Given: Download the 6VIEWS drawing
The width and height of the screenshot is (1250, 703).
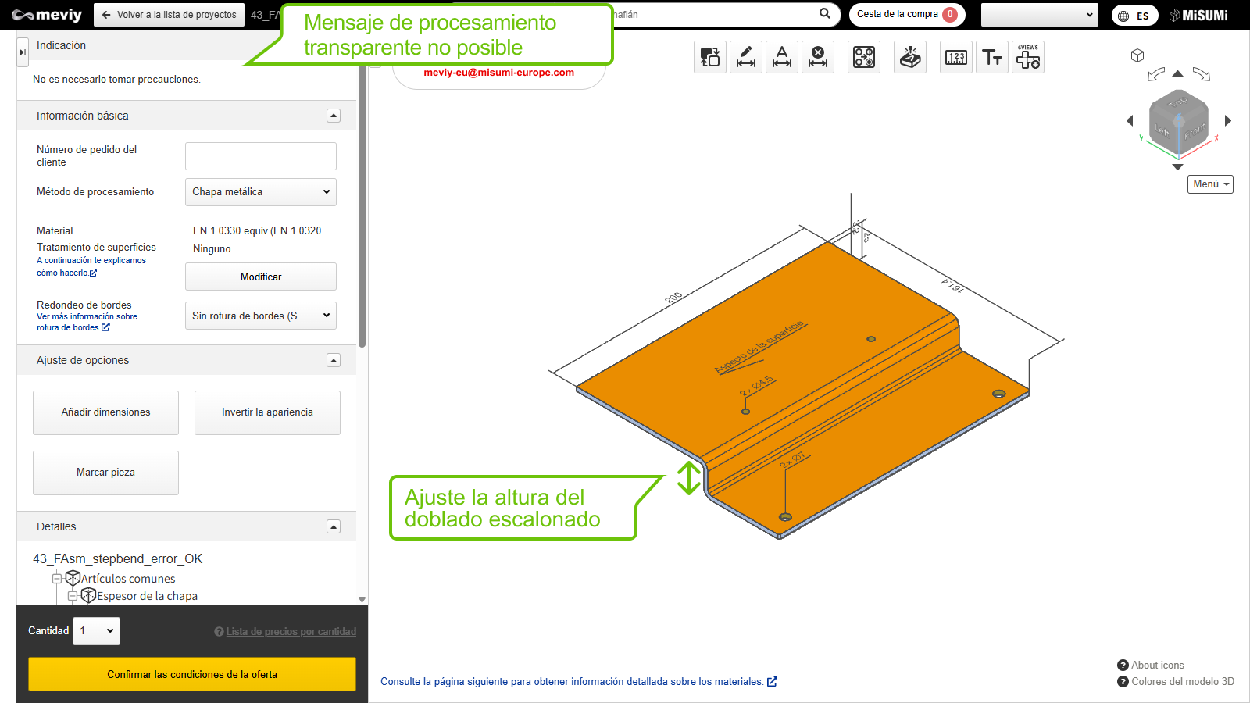Looking at the screenshot, I should click(1028, 57).
